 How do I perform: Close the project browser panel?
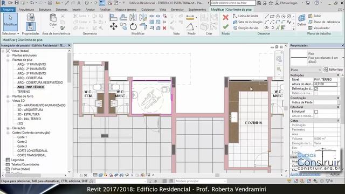(69, 45)
